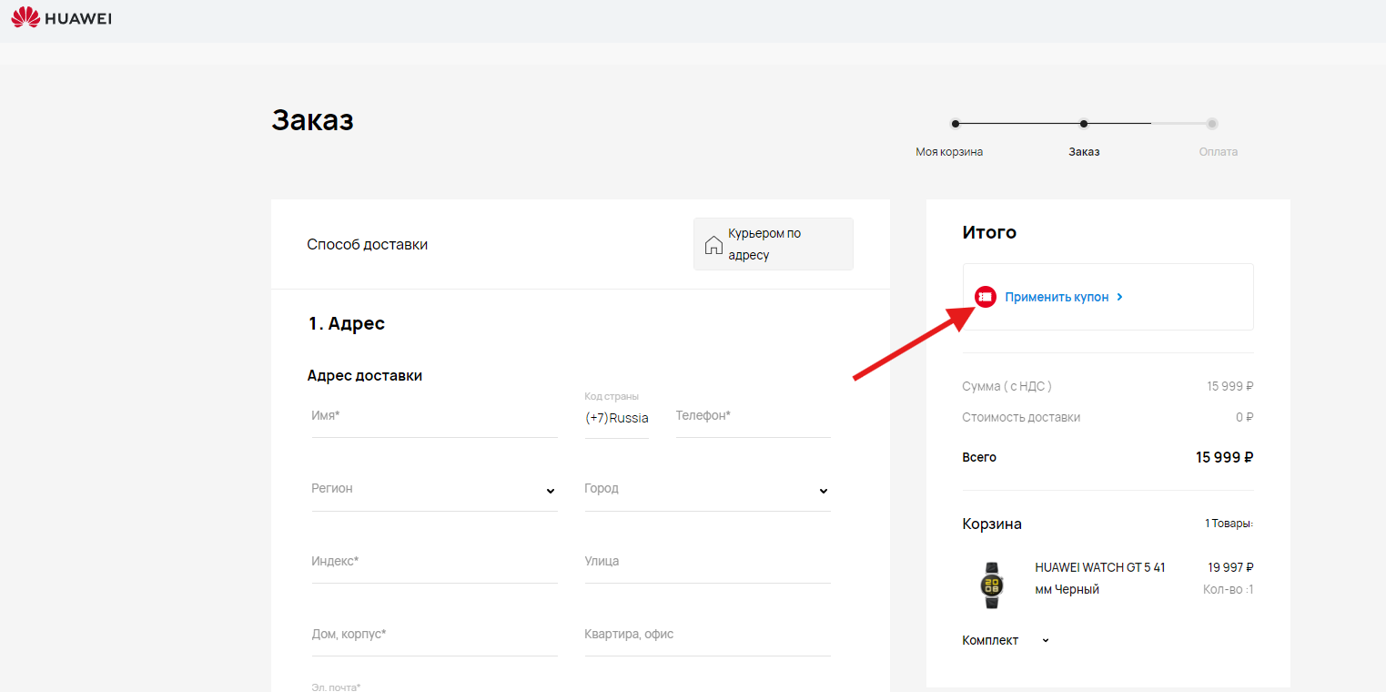
Task: Go back to the Моя корзина step
Action: (949, 152)
